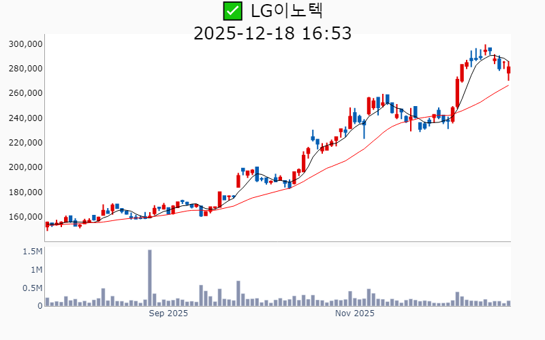Click the first candlestick at chart's left edge
Screen dimensions: 545x340
47,225
